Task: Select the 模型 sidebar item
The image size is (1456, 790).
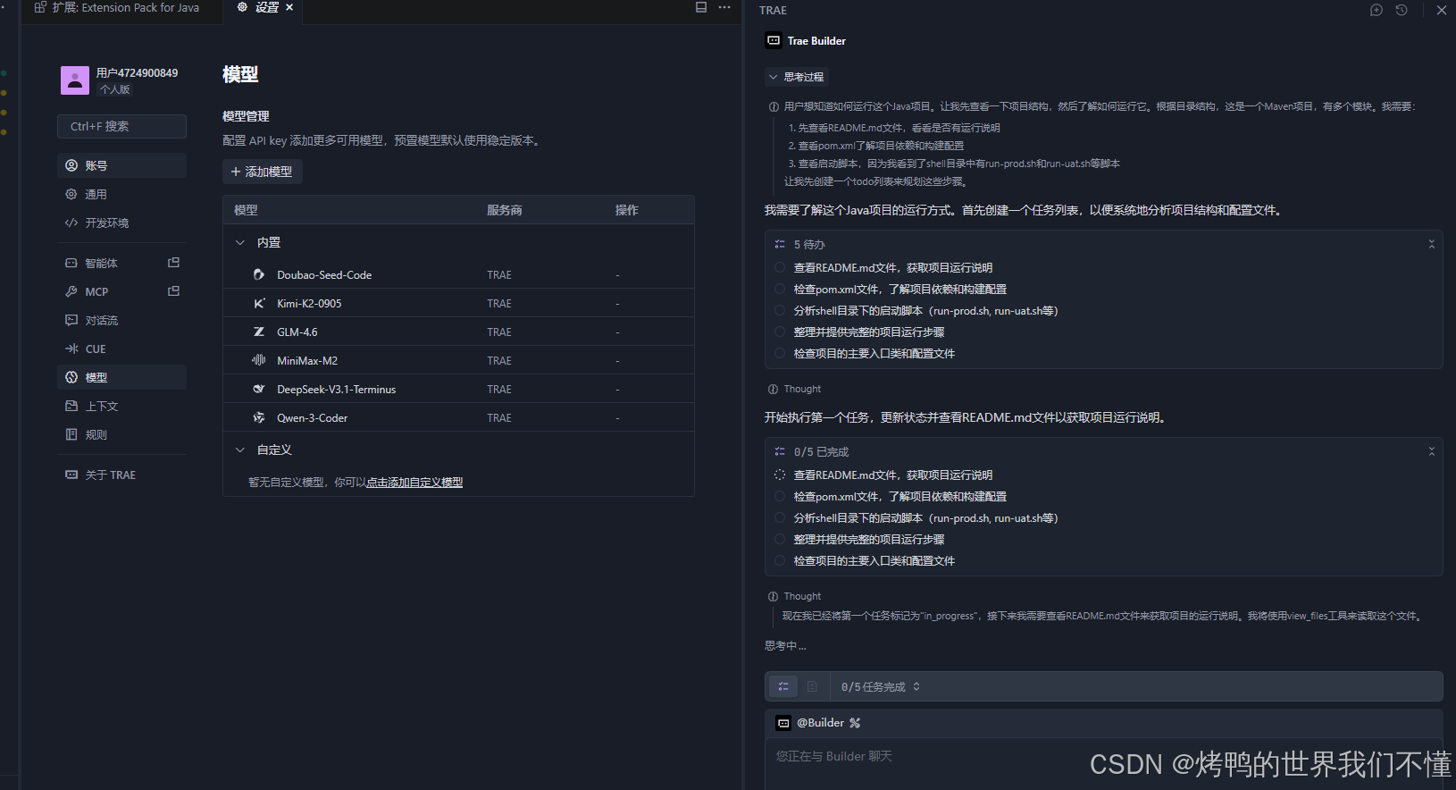Action: (x=121, y=377)
